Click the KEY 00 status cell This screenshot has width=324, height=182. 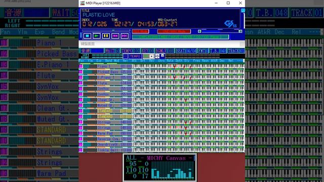click(x=147, y=51)
